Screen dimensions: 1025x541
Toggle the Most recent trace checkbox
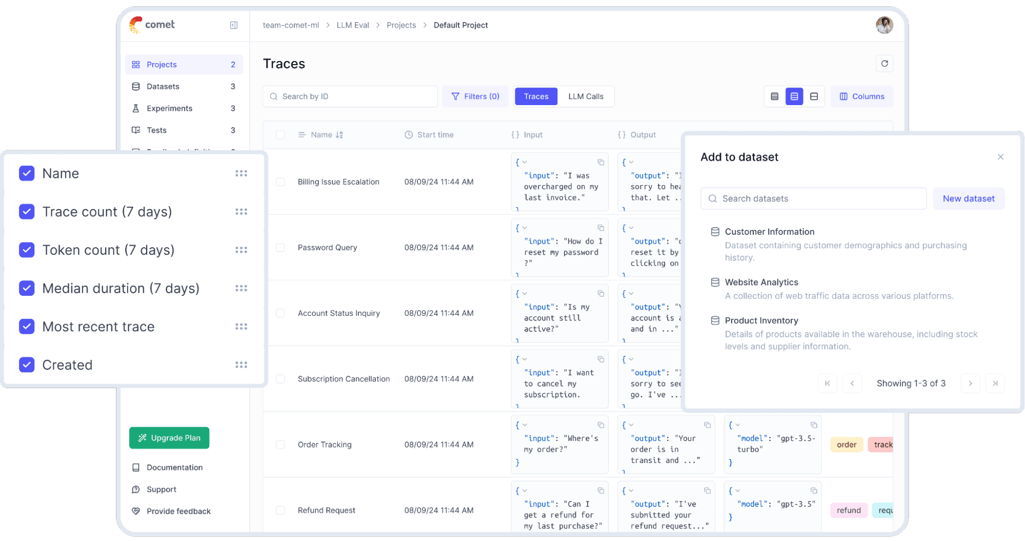coord(27,327)
